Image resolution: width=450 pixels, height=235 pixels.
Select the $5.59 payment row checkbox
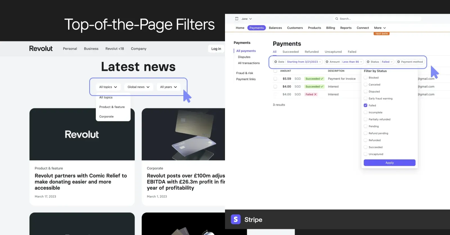275,79
